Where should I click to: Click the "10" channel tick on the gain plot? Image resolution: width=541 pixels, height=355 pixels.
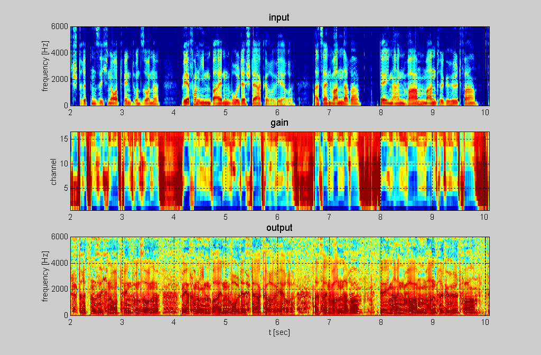point(64,164)
